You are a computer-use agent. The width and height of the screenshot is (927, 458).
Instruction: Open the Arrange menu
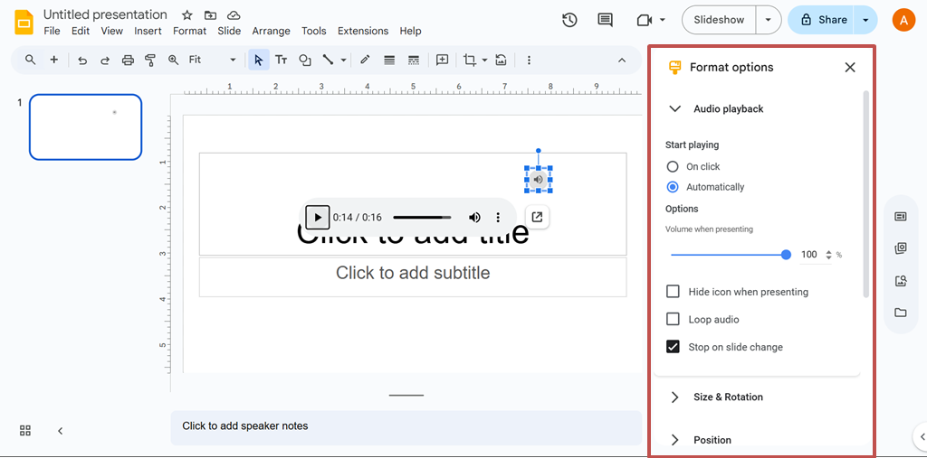[271, 31]
